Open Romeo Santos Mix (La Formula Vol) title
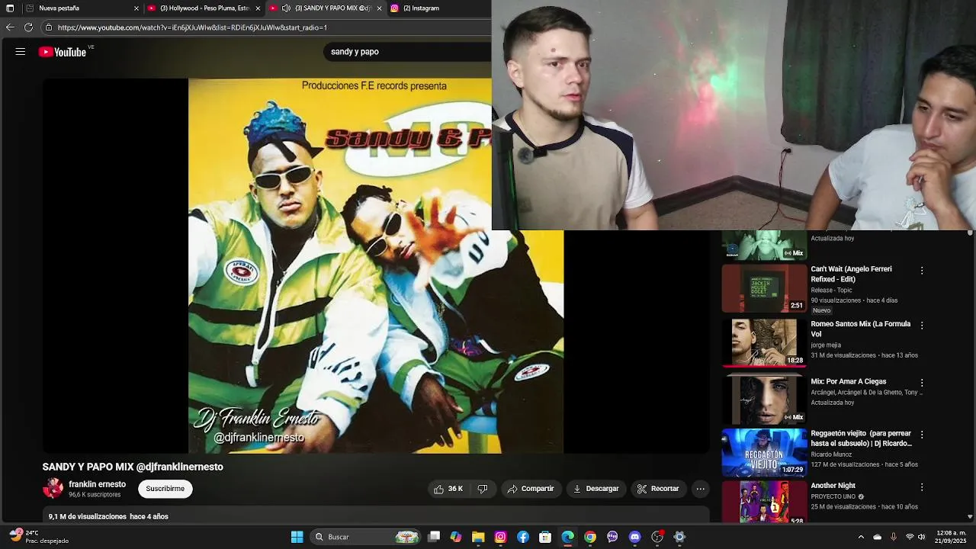 (860, 329)
